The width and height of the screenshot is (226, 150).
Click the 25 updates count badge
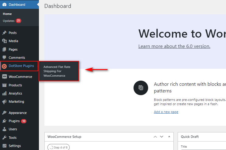19,21
